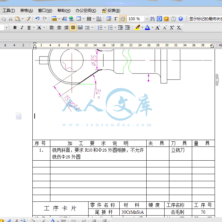Open the numbering style dropdown arrow
222x222 pixels.
pyautogui.click(x=105, y=28)
